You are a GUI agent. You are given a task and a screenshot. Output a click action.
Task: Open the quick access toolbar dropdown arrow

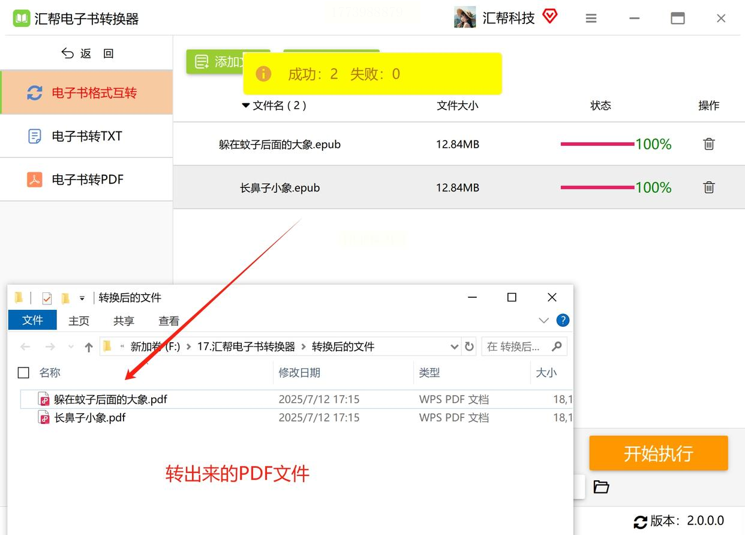pyautogui.click(x=82, y=298)
